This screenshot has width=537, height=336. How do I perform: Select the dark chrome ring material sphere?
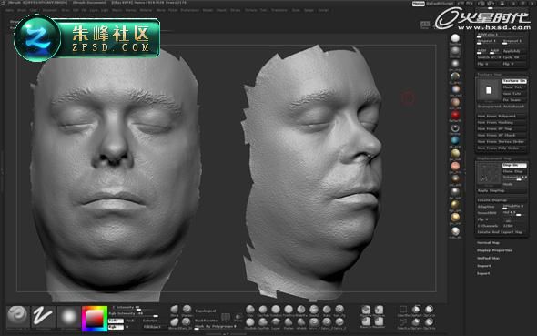click(455, 128)
